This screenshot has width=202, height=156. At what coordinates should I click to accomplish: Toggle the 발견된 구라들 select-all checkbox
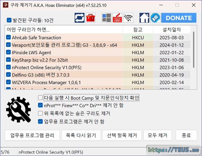[9, 20]
